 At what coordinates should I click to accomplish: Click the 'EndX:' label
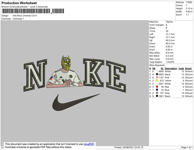tap(152, 47)
